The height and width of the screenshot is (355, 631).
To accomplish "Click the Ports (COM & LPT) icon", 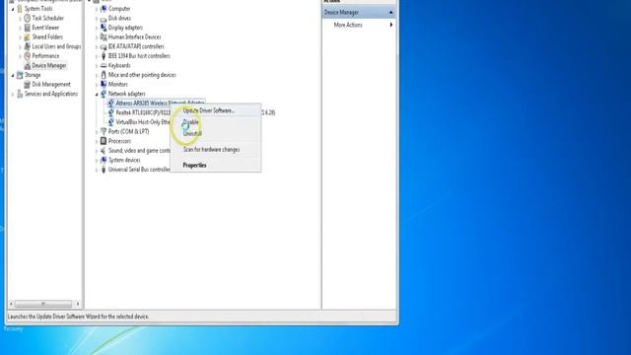I will point(104,131).
